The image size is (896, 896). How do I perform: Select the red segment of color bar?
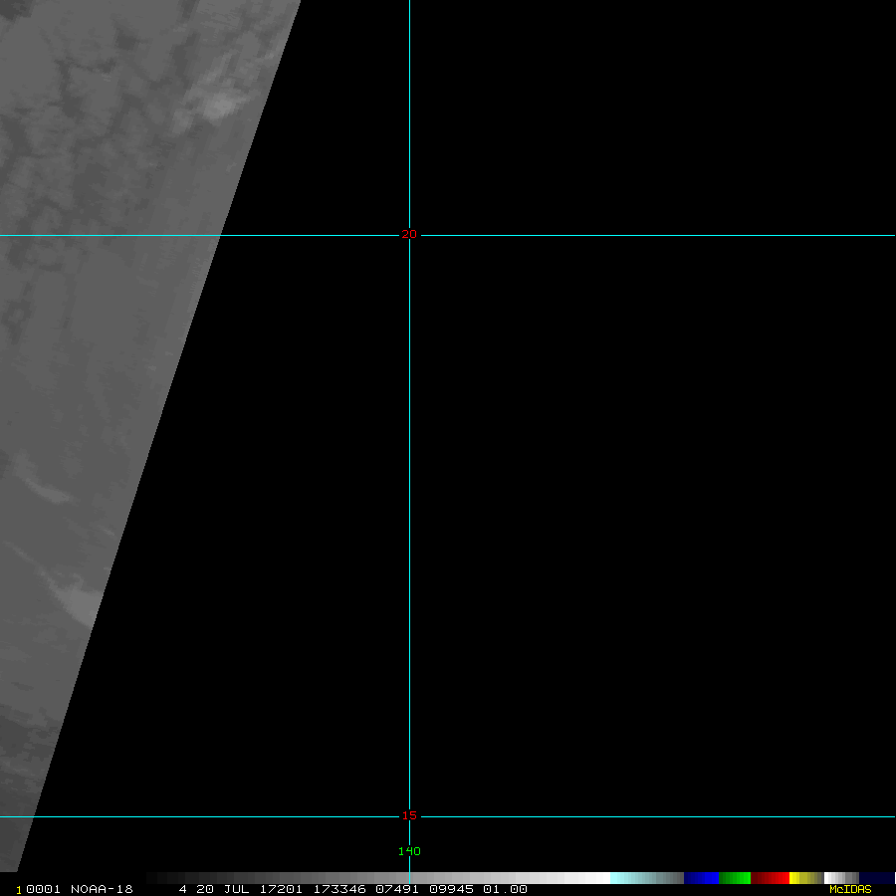[770, 878]
